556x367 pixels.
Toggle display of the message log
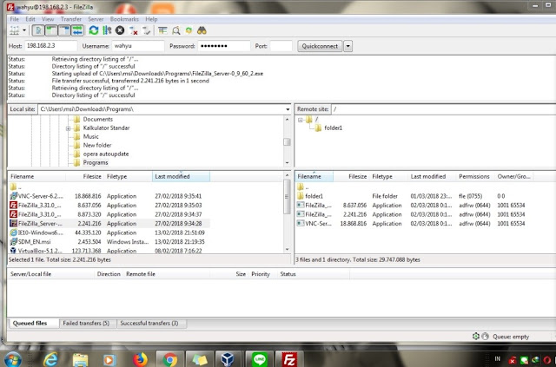pos(38,30)
